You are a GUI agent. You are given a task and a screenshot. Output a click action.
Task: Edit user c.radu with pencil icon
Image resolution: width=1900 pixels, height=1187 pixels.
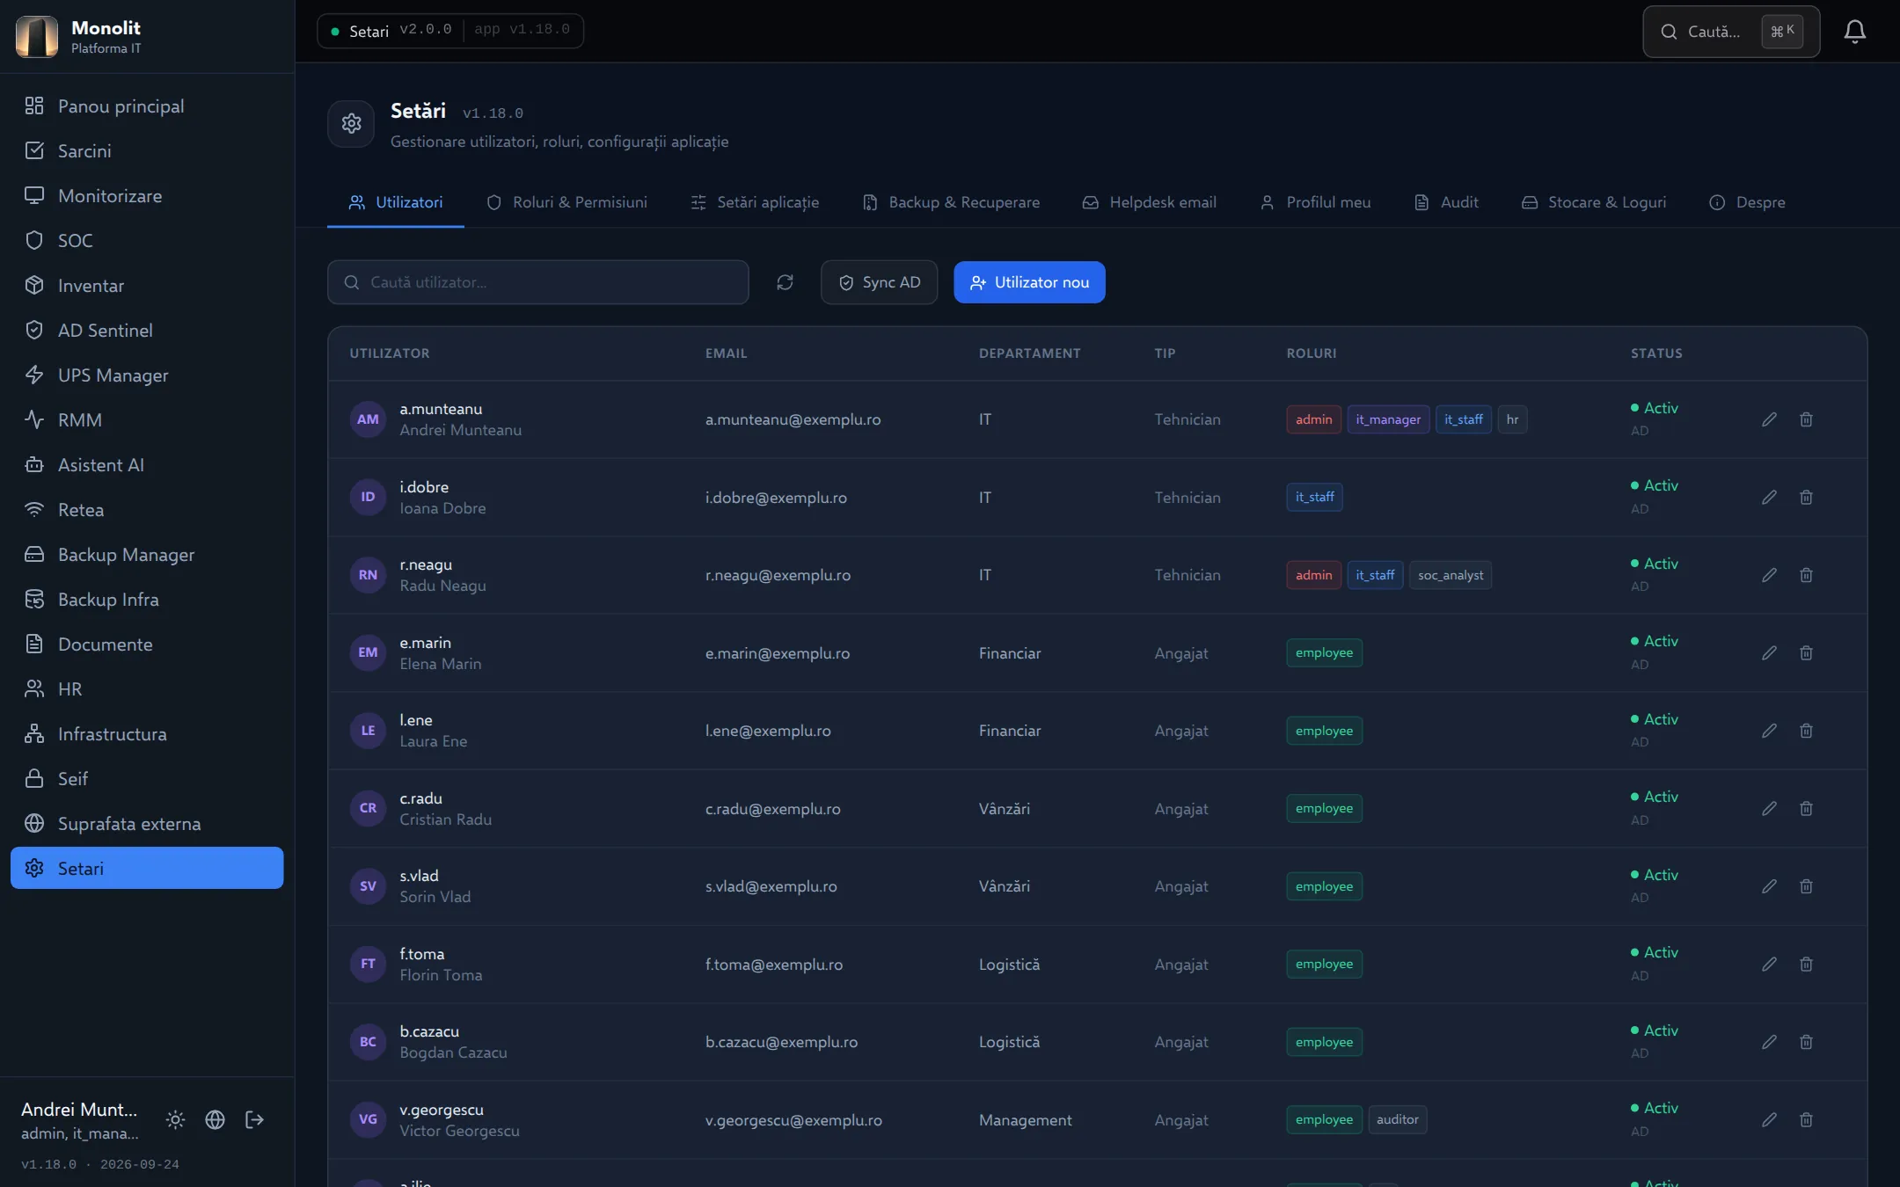click(x=1769, y=808)
